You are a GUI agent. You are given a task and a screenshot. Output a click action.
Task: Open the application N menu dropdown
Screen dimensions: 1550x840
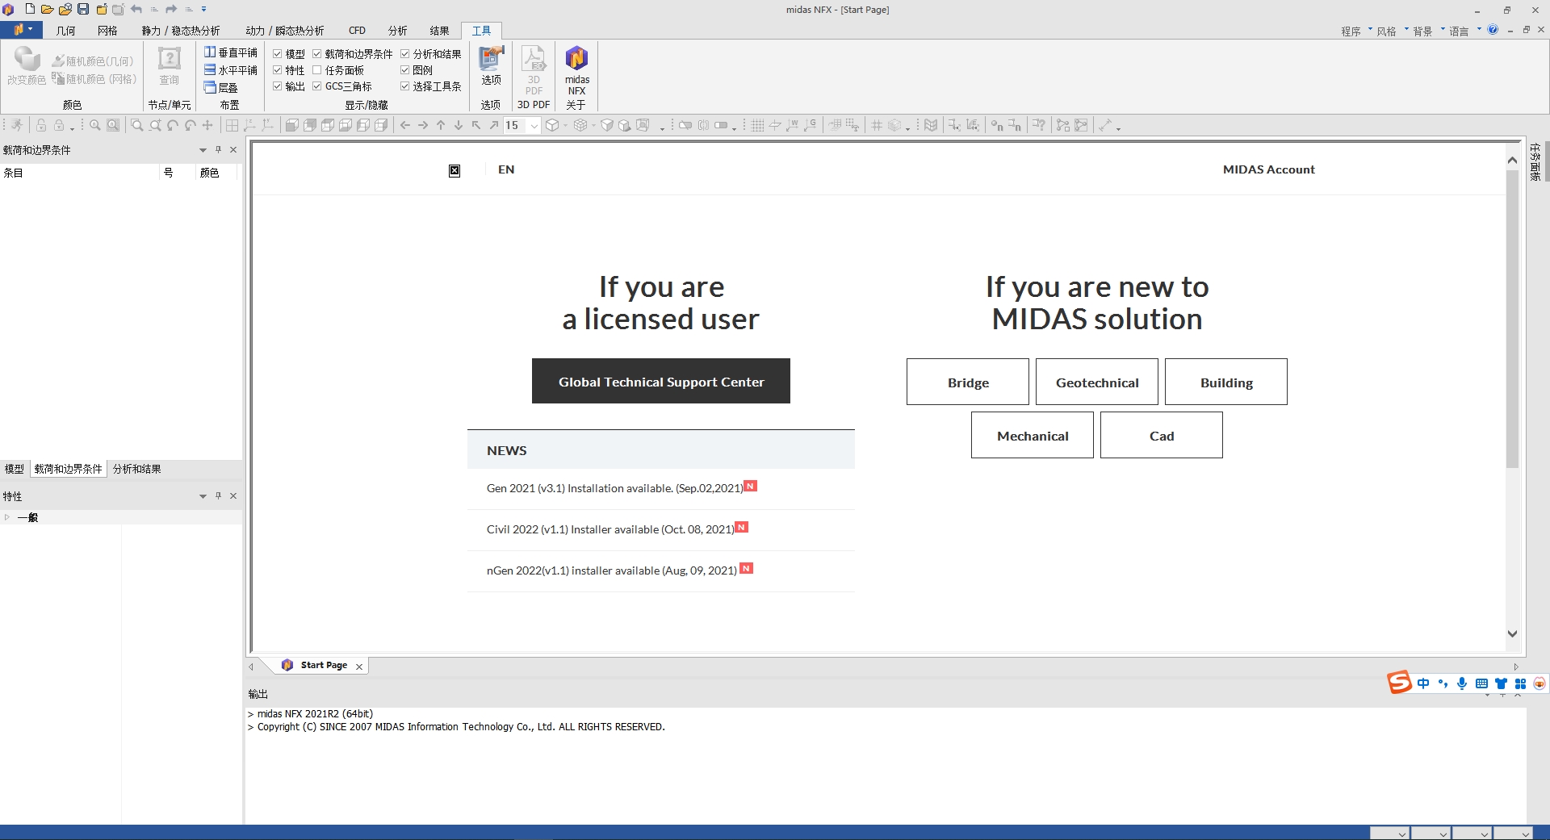point(21,30)
